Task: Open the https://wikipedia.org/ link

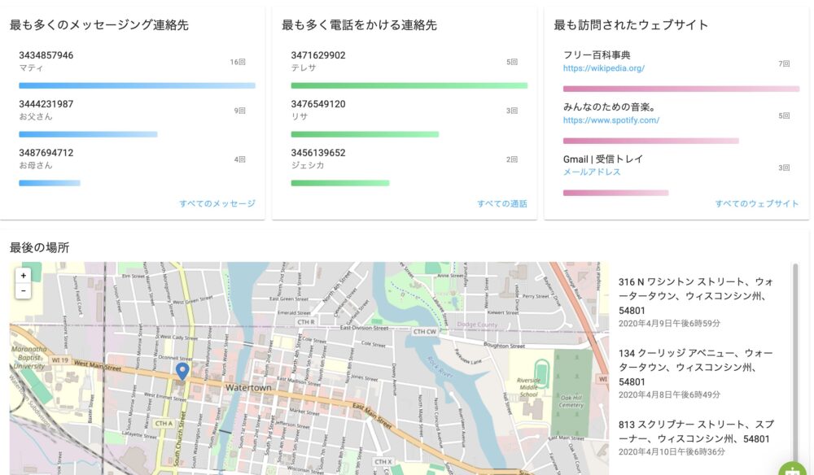Action: pyautogui.click(x=604, y=68)
